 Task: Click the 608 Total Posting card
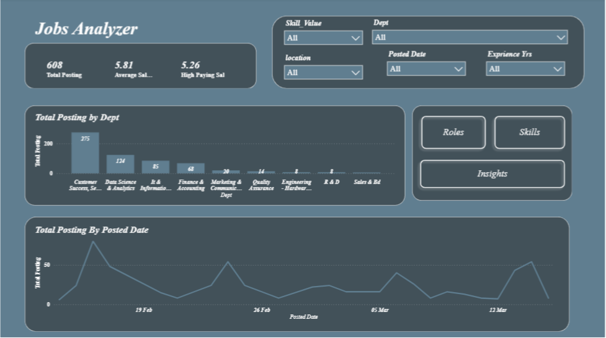click(64, 69)
